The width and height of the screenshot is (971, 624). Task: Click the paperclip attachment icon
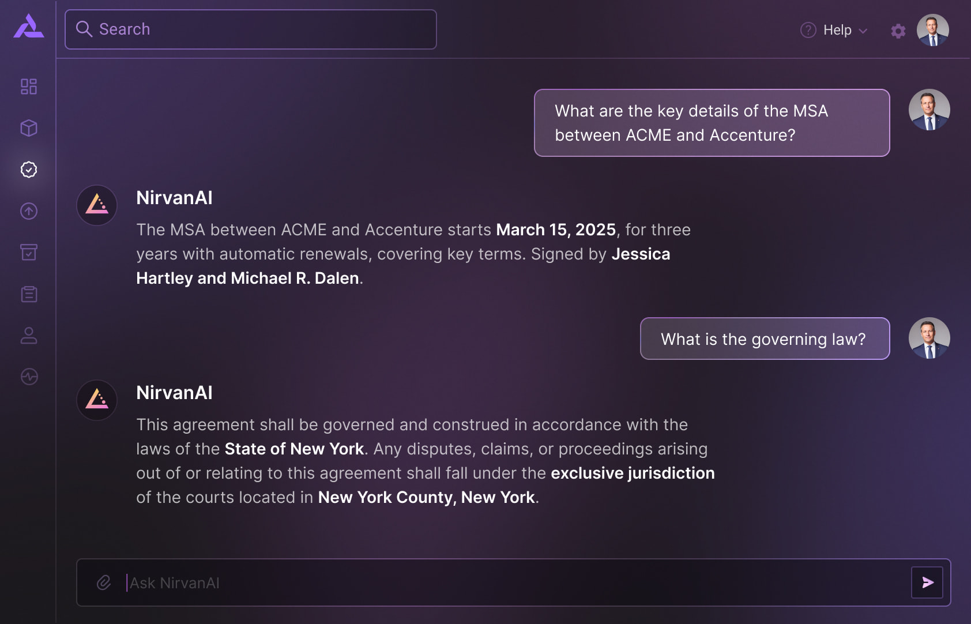point(104,582)
